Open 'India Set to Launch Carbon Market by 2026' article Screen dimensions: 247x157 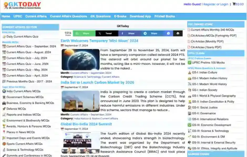point(97,82)
